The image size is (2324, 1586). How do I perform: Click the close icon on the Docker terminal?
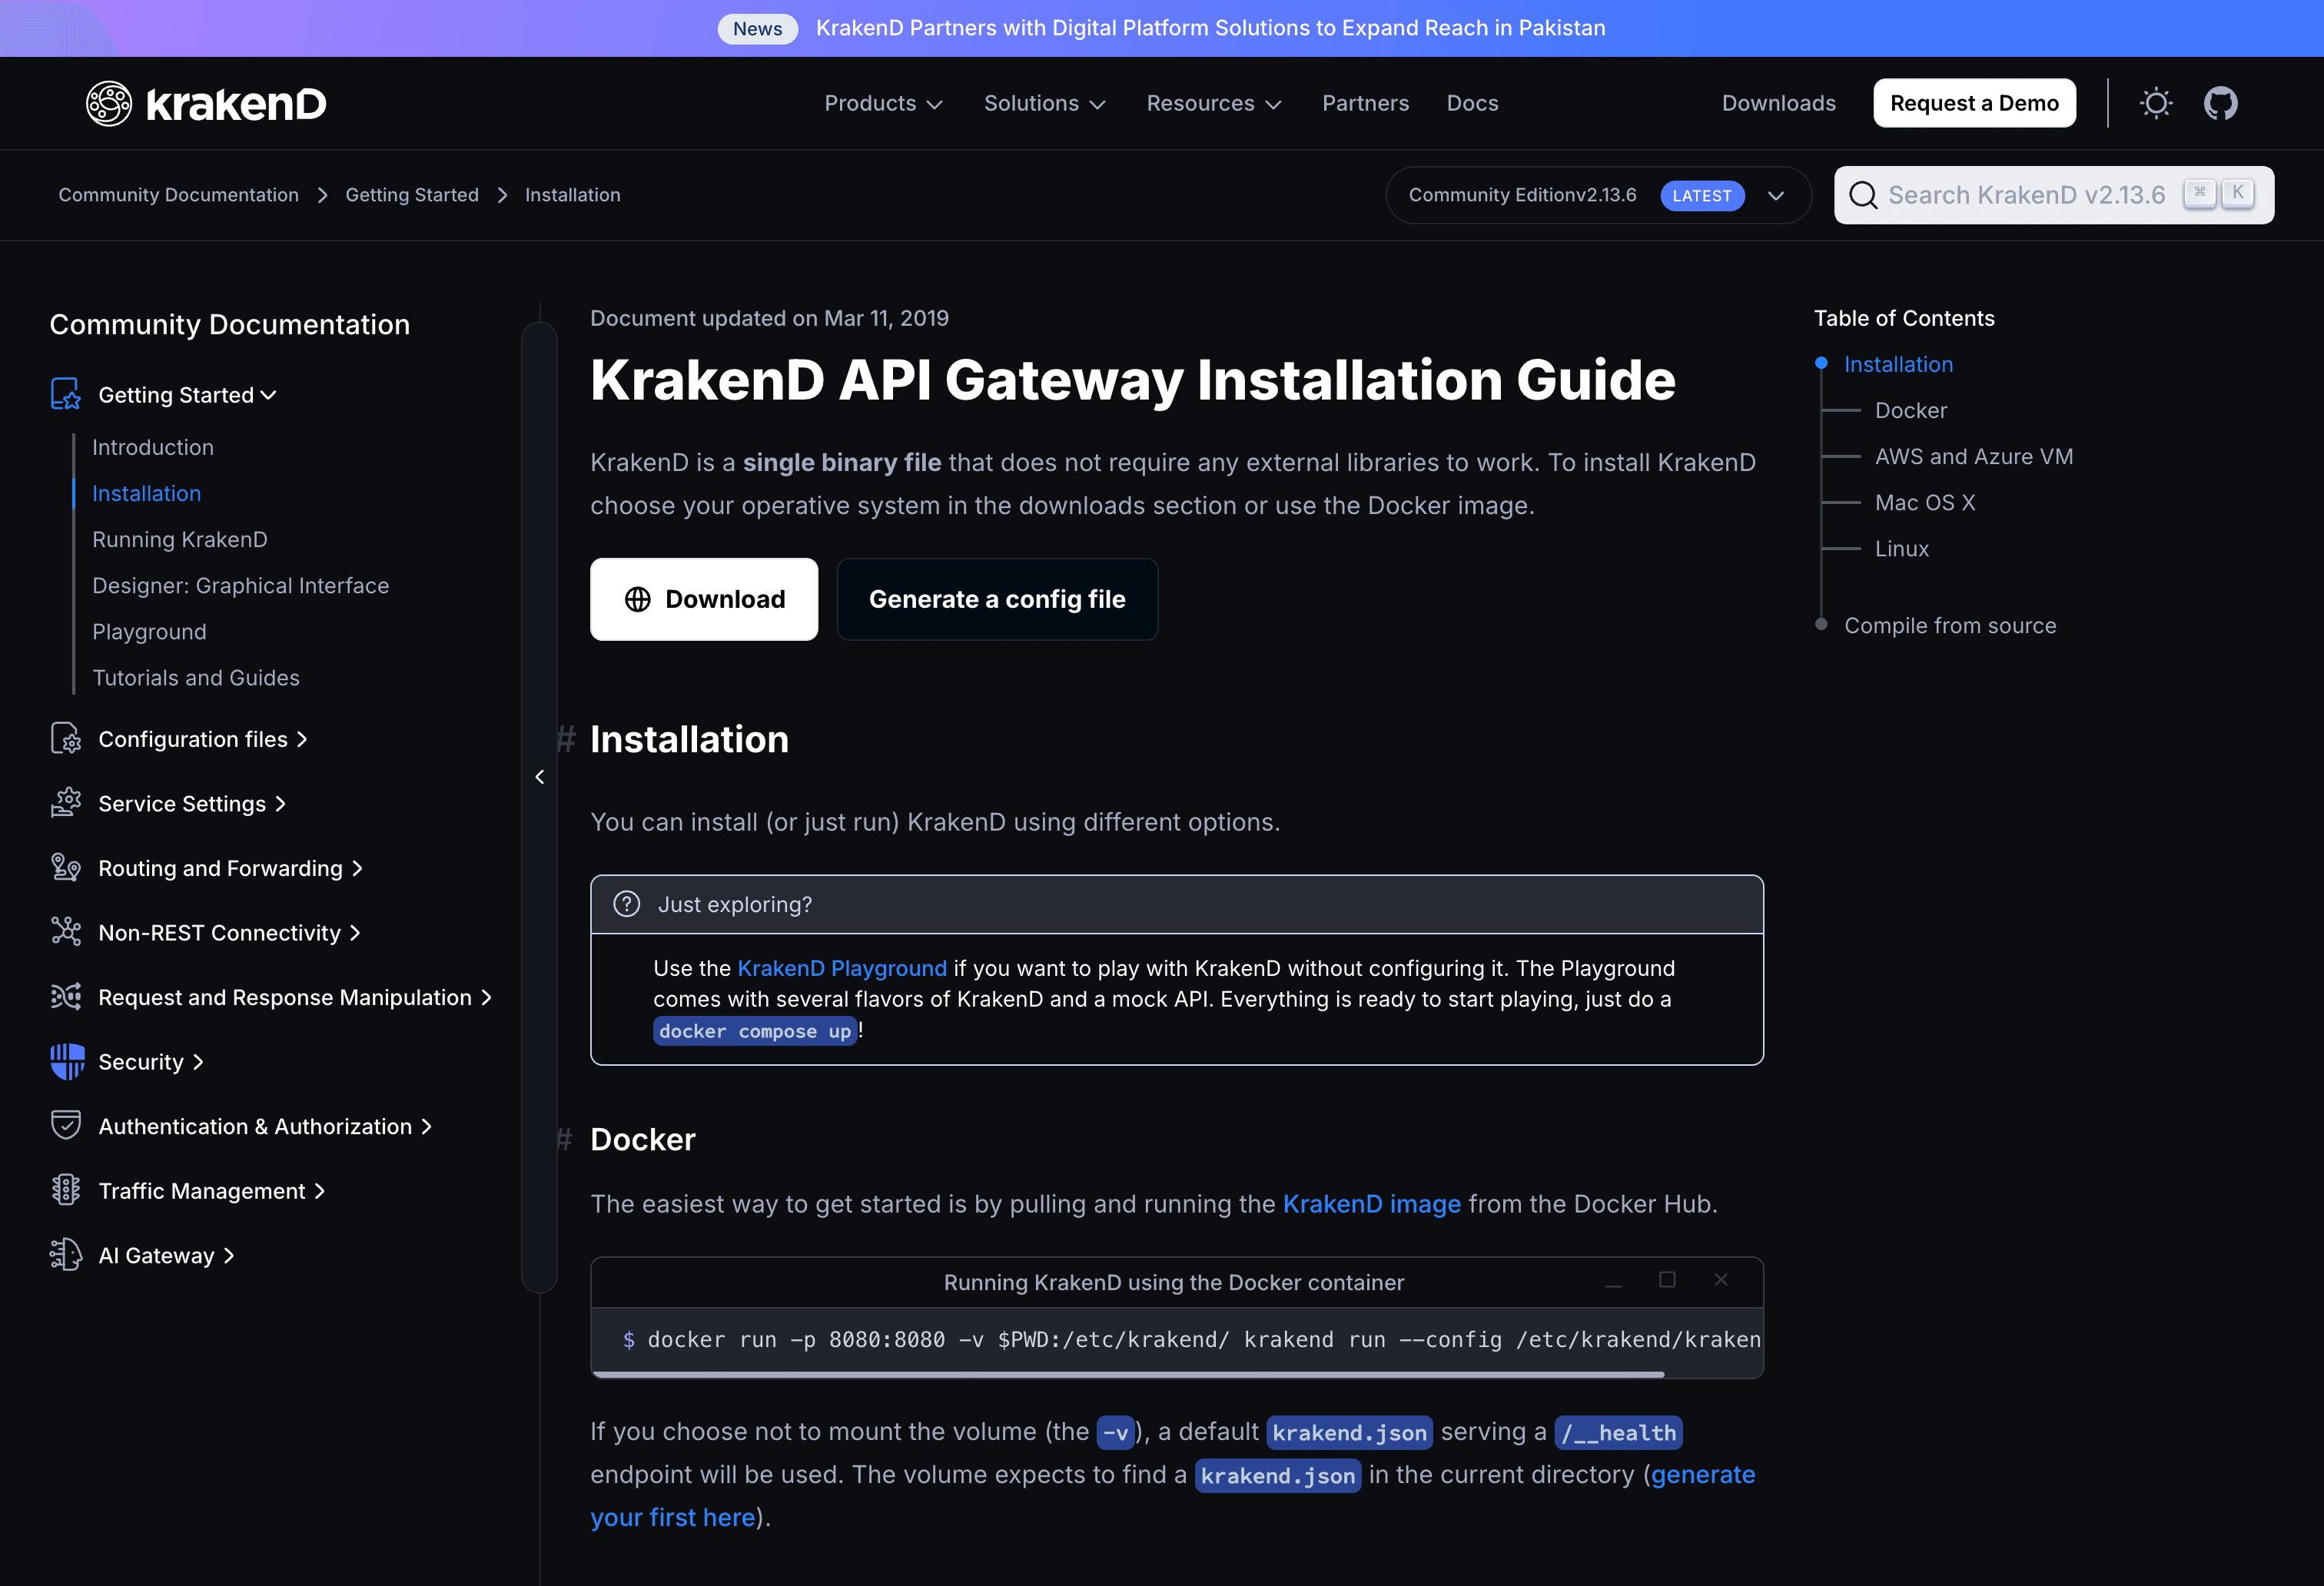click(x=1721, y=1280)
